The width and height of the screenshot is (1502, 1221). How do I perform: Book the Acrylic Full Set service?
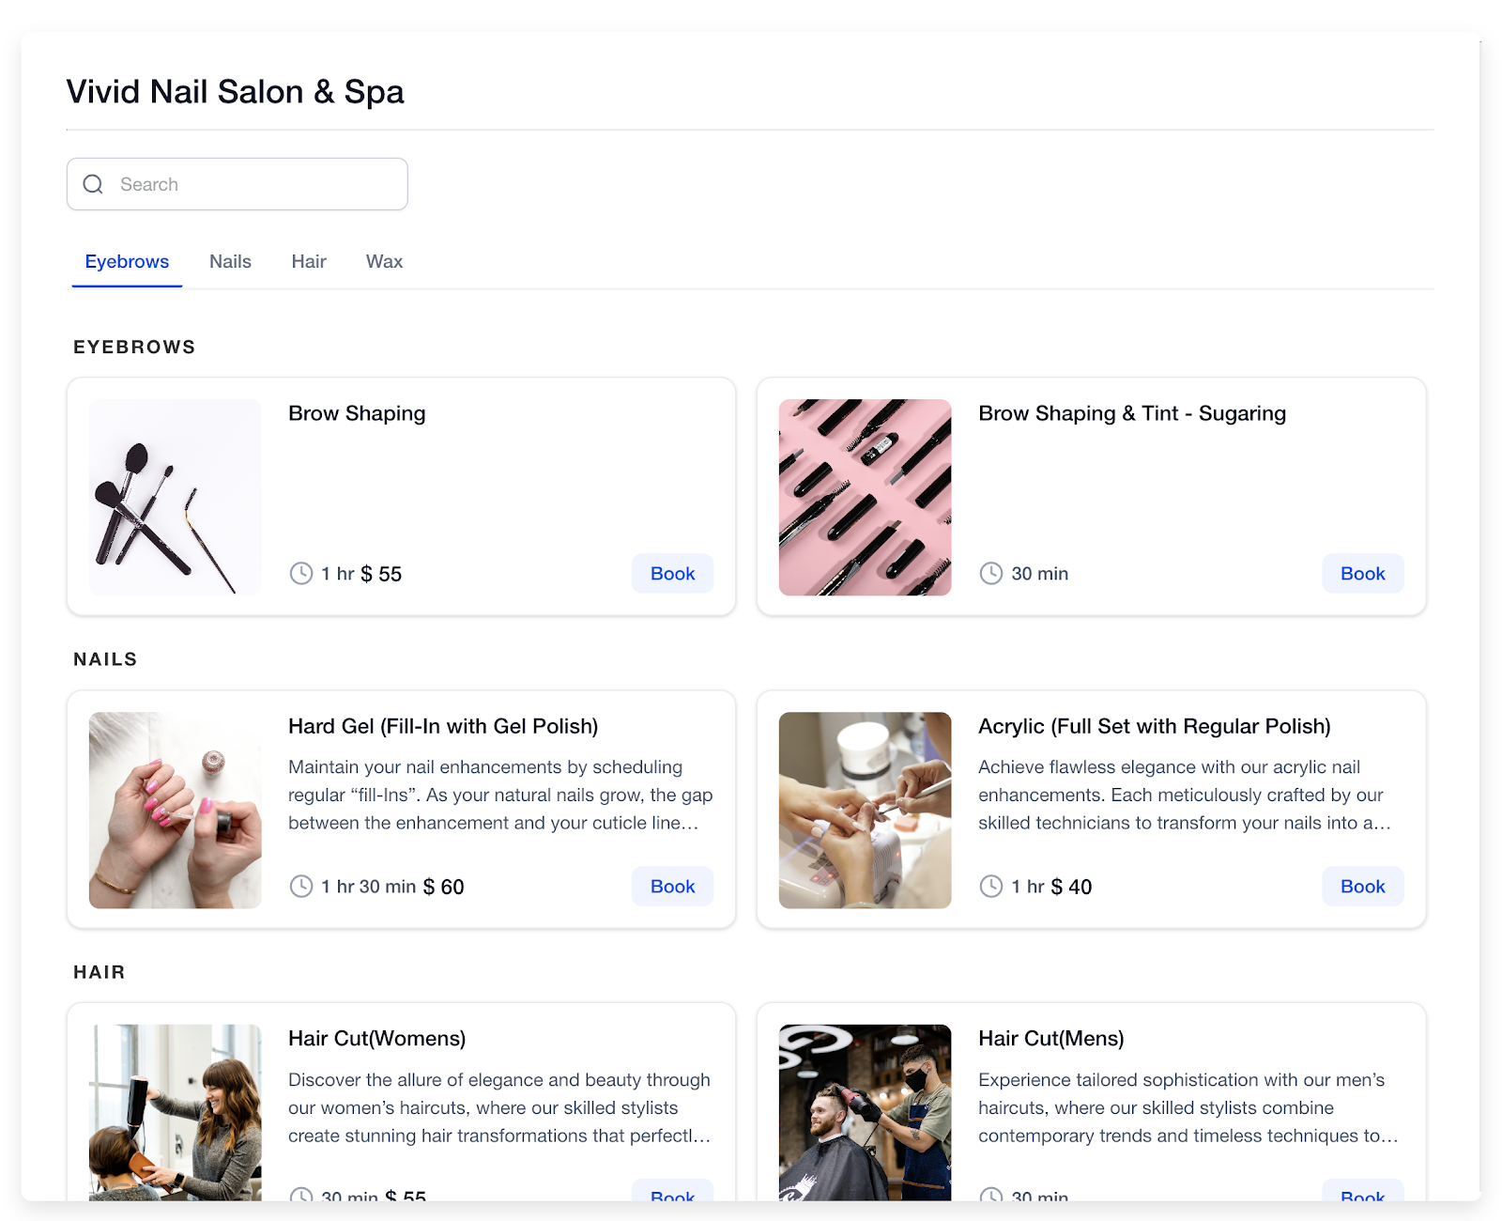point(1362,886)
